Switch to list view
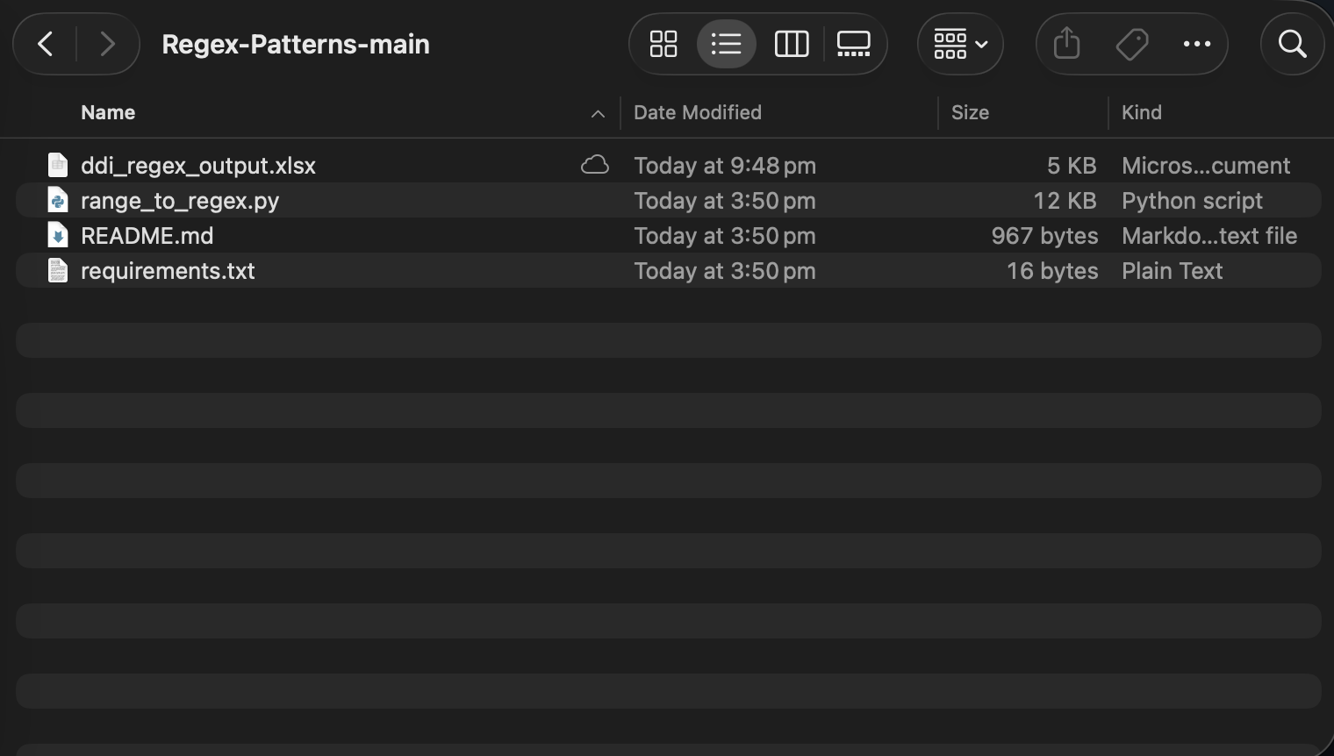Viewport: 1334px width, 756px height. (x=727, y=44)
